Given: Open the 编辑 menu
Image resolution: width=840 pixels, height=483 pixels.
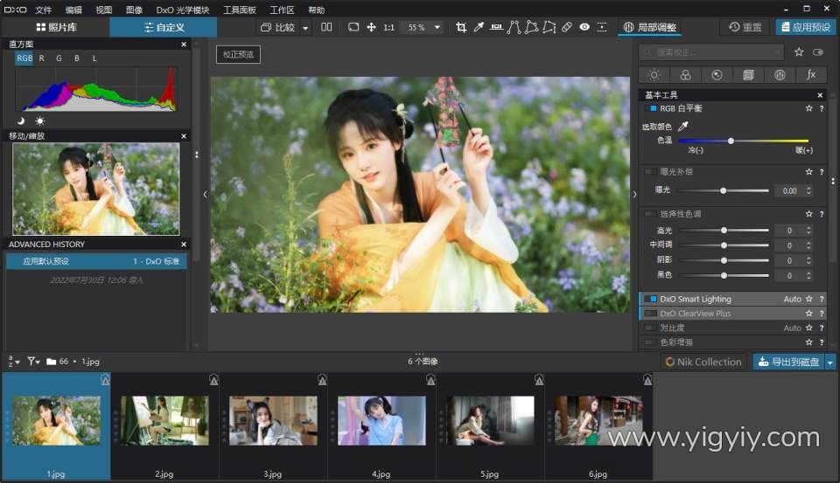Looking at the screenshot, I should click(73, 10).
